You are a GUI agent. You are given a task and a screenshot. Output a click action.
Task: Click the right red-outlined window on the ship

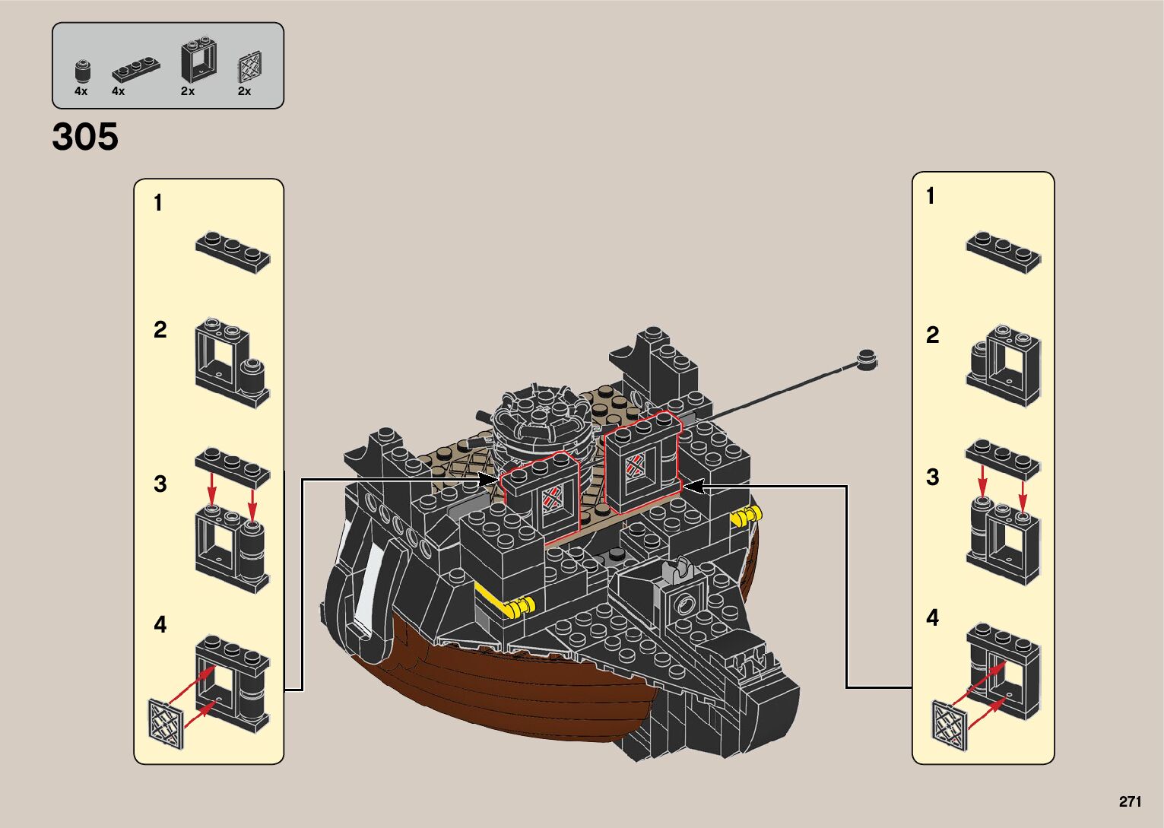coord(639,462)
